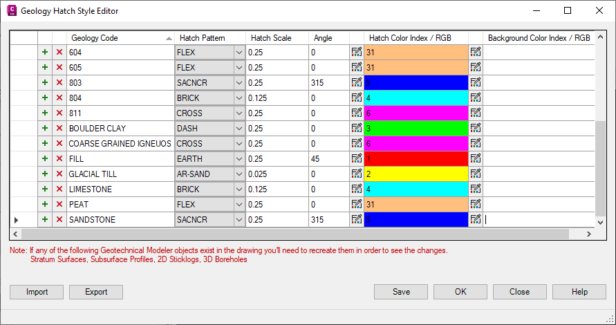The width and height of the screenshot is (616, 325).
Task: Click the cyan color 4 swatch in the 804 row
Action: (x=416, y=98)
